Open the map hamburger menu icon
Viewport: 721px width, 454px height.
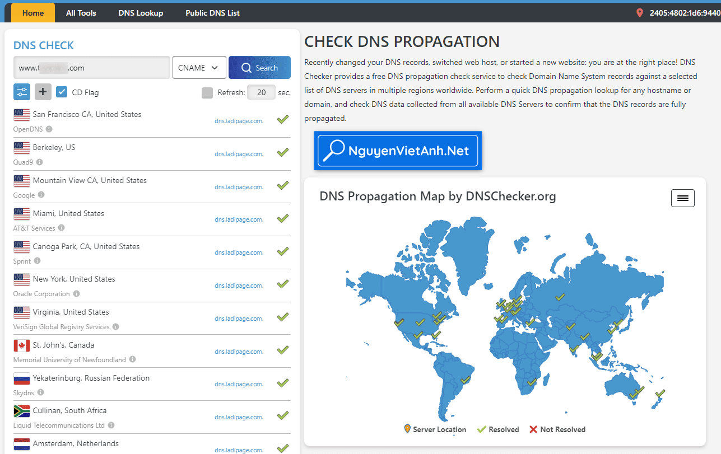coord(682,198)
